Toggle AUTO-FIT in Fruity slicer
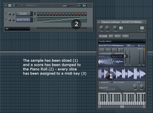This screenshot has width=153, height=113. [114, 54]
